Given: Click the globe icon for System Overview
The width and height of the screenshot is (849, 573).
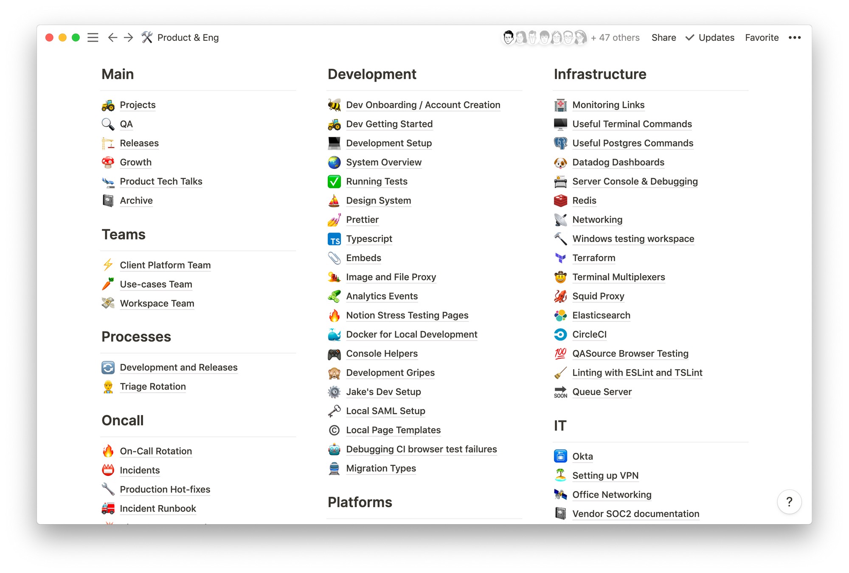Looking at the screenshot, I should 335,162.
